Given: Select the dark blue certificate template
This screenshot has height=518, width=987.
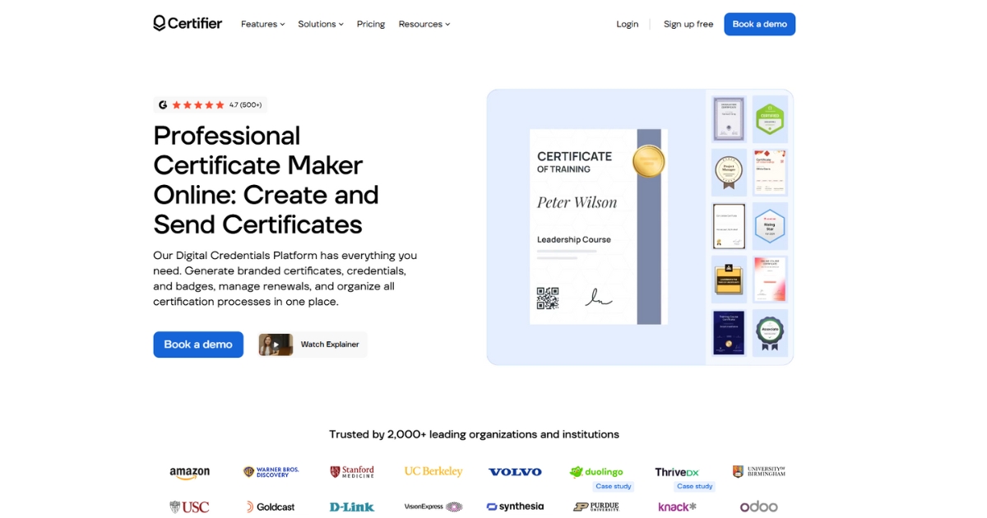Looking at the screenshot, I should [x=729, y=333].
